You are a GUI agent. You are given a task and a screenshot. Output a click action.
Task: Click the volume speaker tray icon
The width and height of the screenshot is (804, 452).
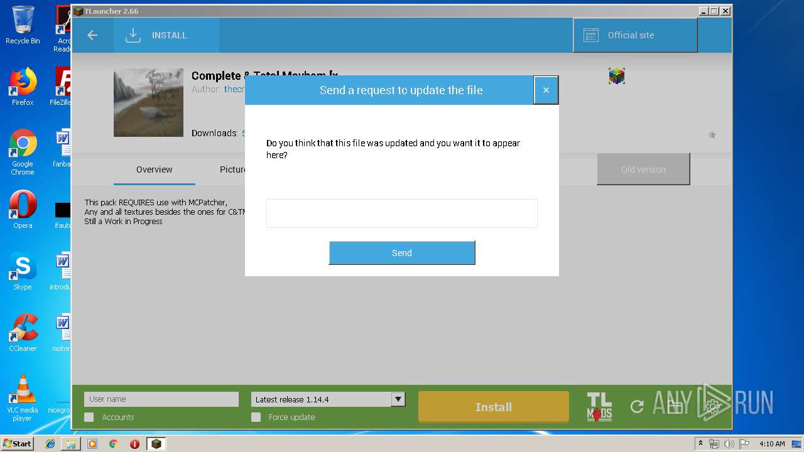click(x=729, y=444)
